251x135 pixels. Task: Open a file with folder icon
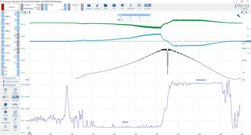pos(106,6)
